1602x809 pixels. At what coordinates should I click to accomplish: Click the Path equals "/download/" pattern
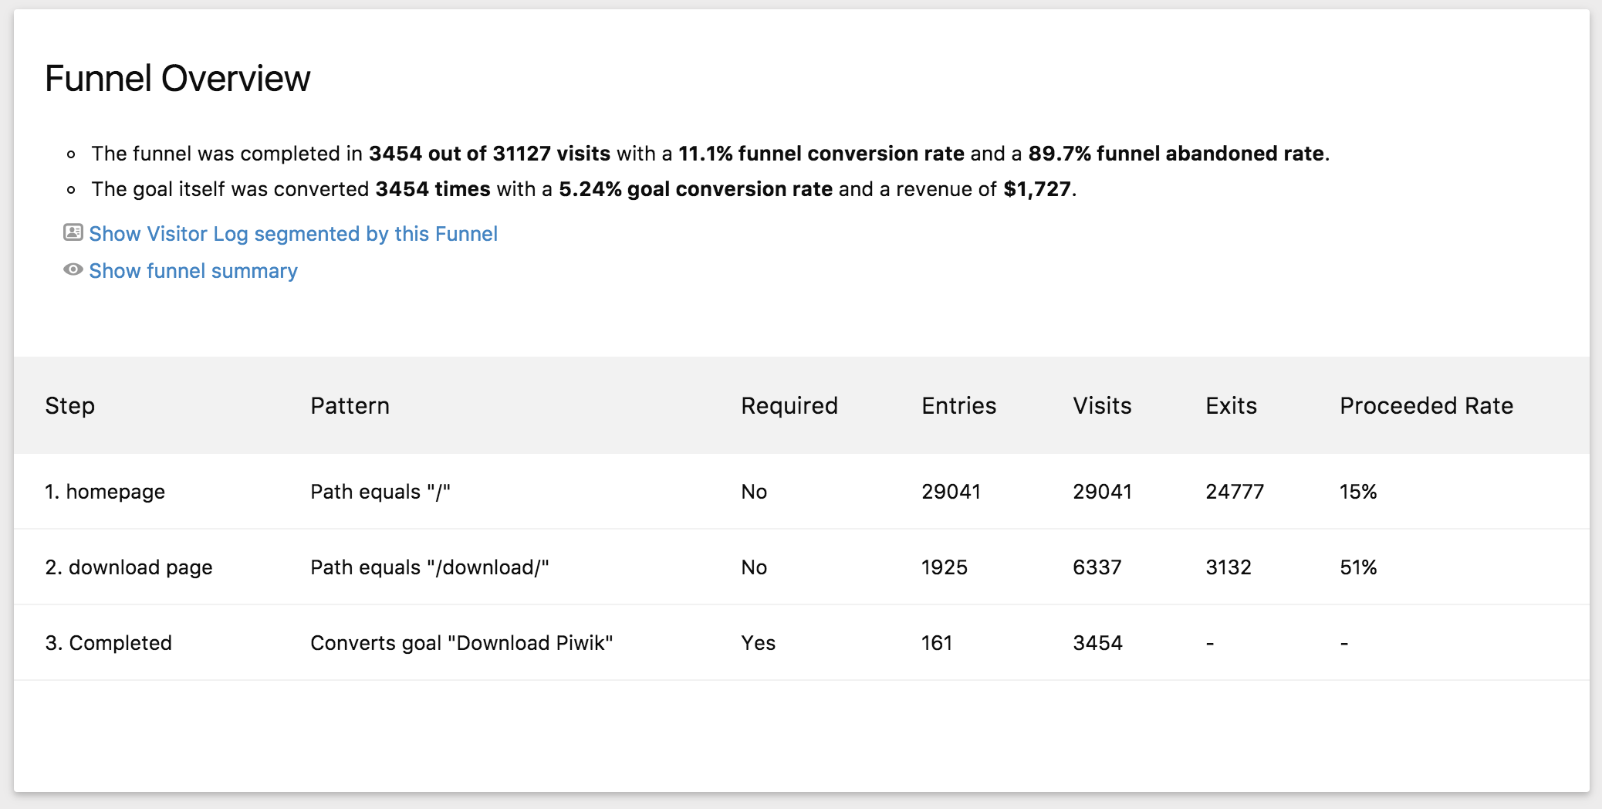coord(429,567)
